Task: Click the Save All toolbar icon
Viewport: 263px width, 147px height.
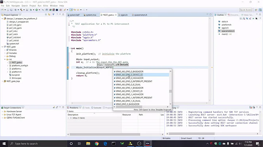Action: pos(11,10)
